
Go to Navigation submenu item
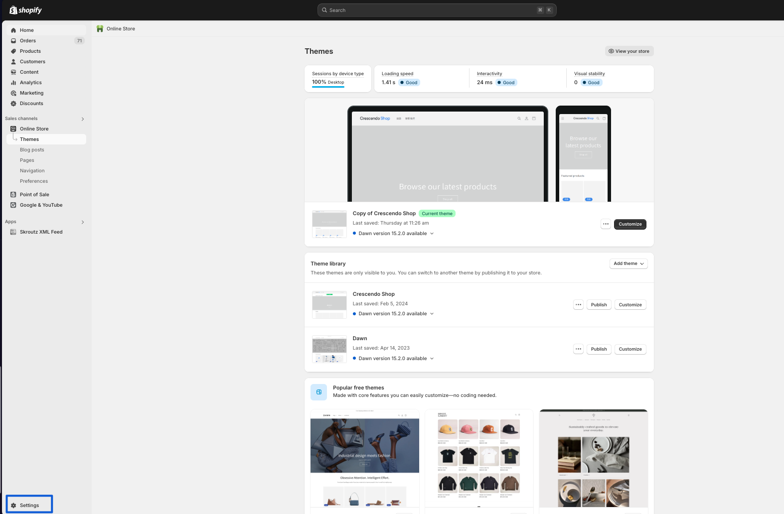coord(32,171)
